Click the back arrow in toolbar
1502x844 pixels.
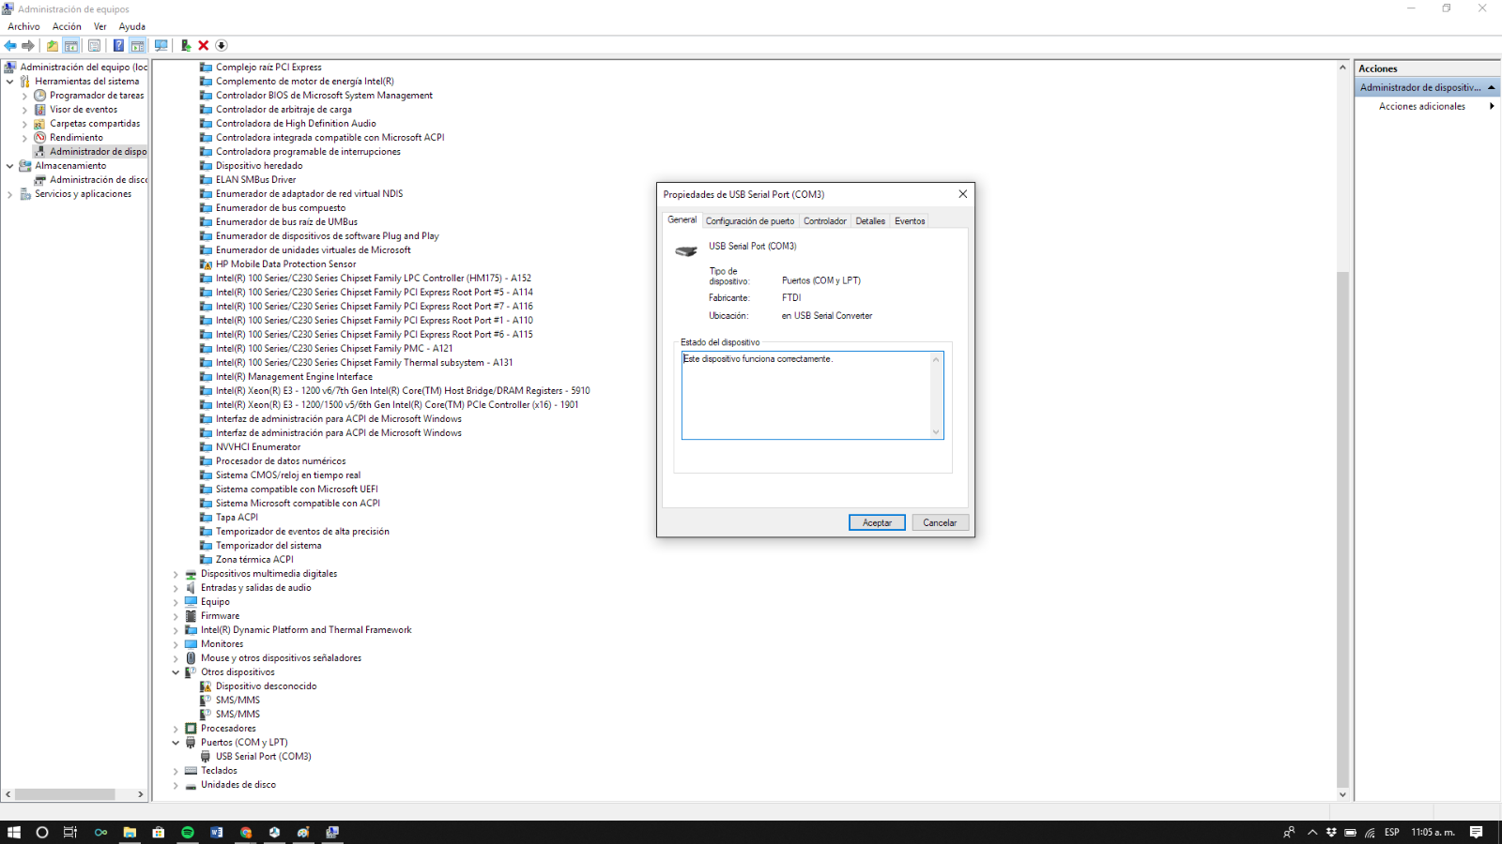pos(10,45)
